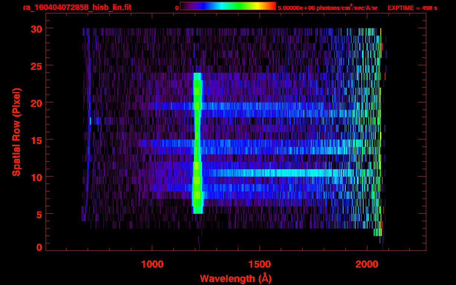Click the bright green vertical emission line near 1216 Å
Image resolution: width=456 pixels, height=285 pixels.
(198, 143)
